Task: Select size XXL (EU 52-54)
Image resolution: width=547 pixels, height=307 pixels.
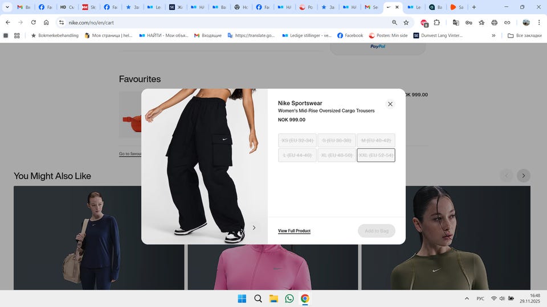Action: (376, 155)
